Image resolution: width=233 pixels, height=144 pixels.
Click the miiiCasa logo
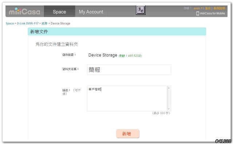point(24,11)
